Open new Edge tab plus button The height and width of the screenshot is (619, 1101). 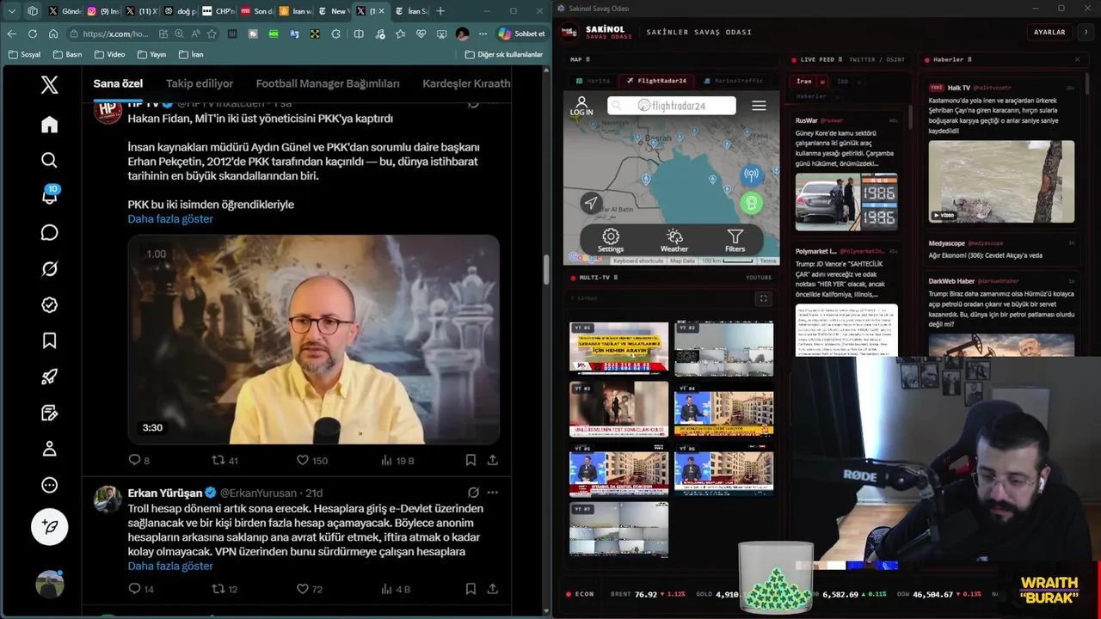(440, 11)
